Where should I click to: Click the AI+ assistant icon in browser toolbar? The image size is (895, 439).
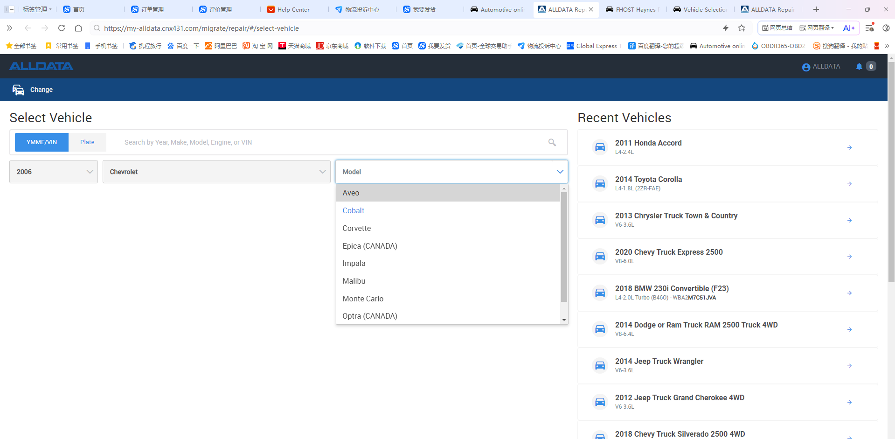(x=849, y=28)
